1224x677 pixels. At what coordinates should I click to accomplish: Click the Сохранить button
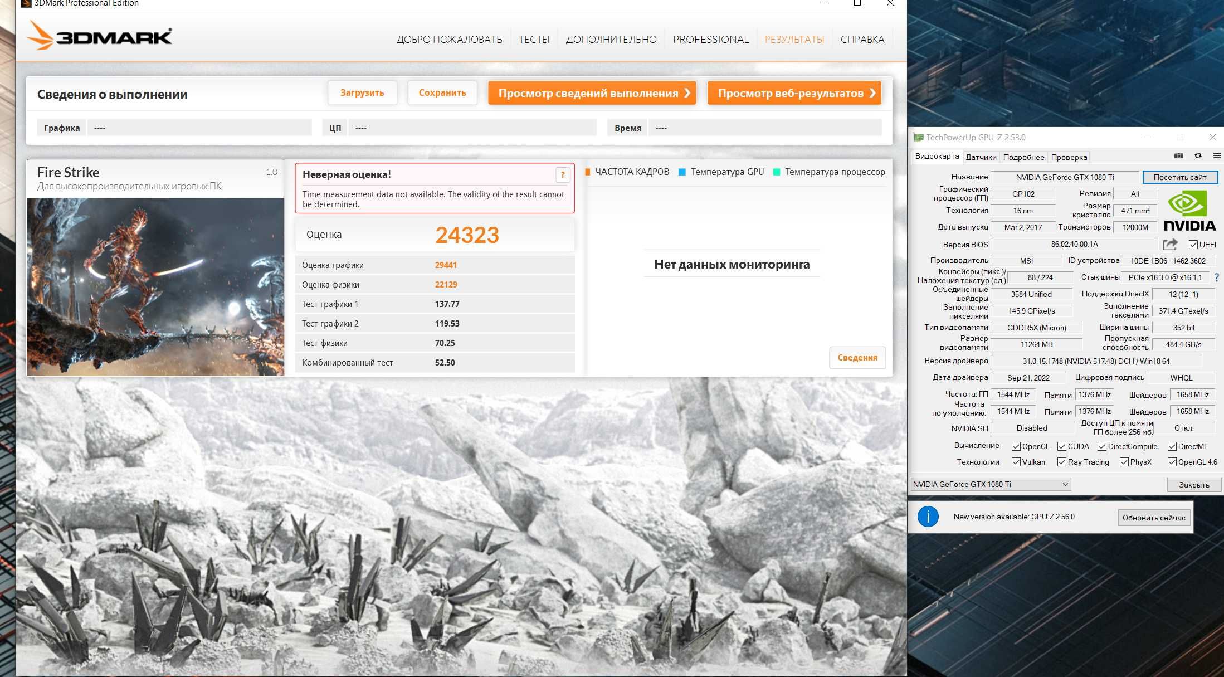pos(442,92)
